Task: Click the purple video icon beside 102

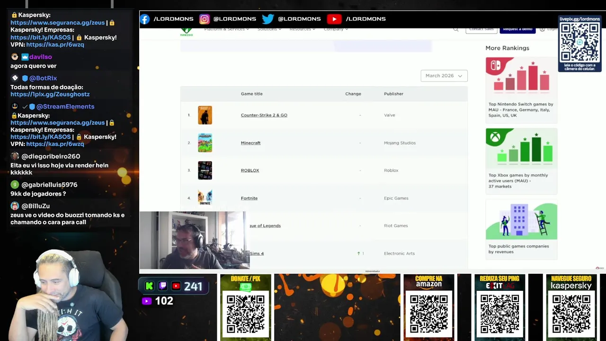Action: (x=146, y=301)
